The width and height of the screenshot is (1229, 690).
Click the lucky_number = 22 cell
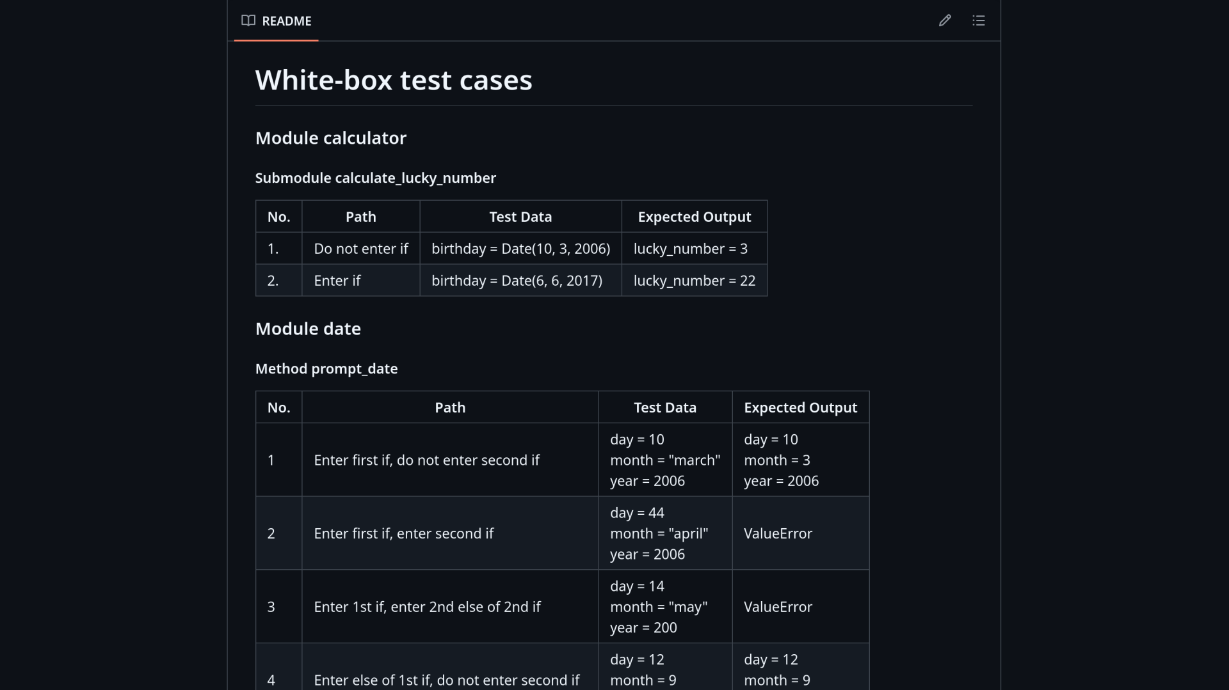[695, 280]
